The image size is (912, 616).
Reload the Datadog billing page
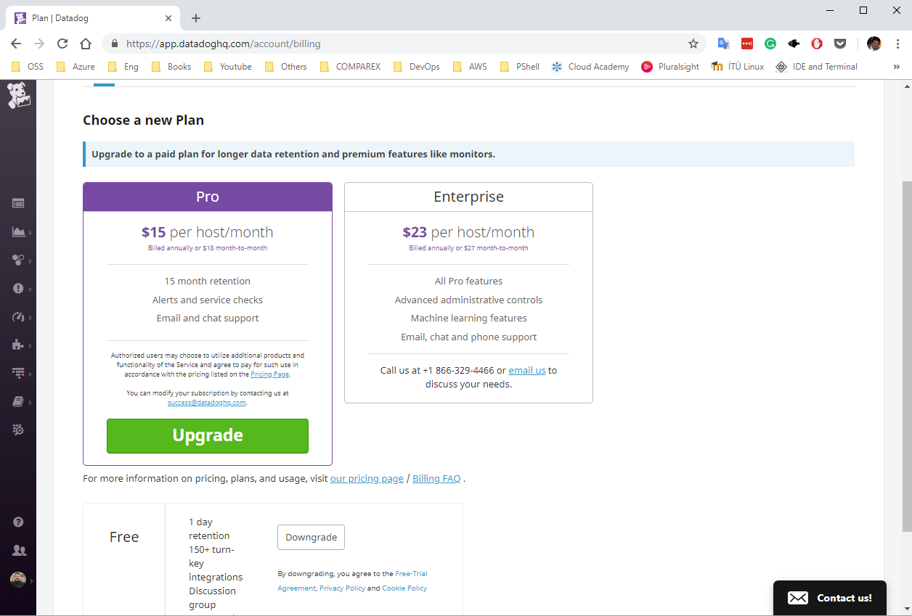(x=62, y=44)
